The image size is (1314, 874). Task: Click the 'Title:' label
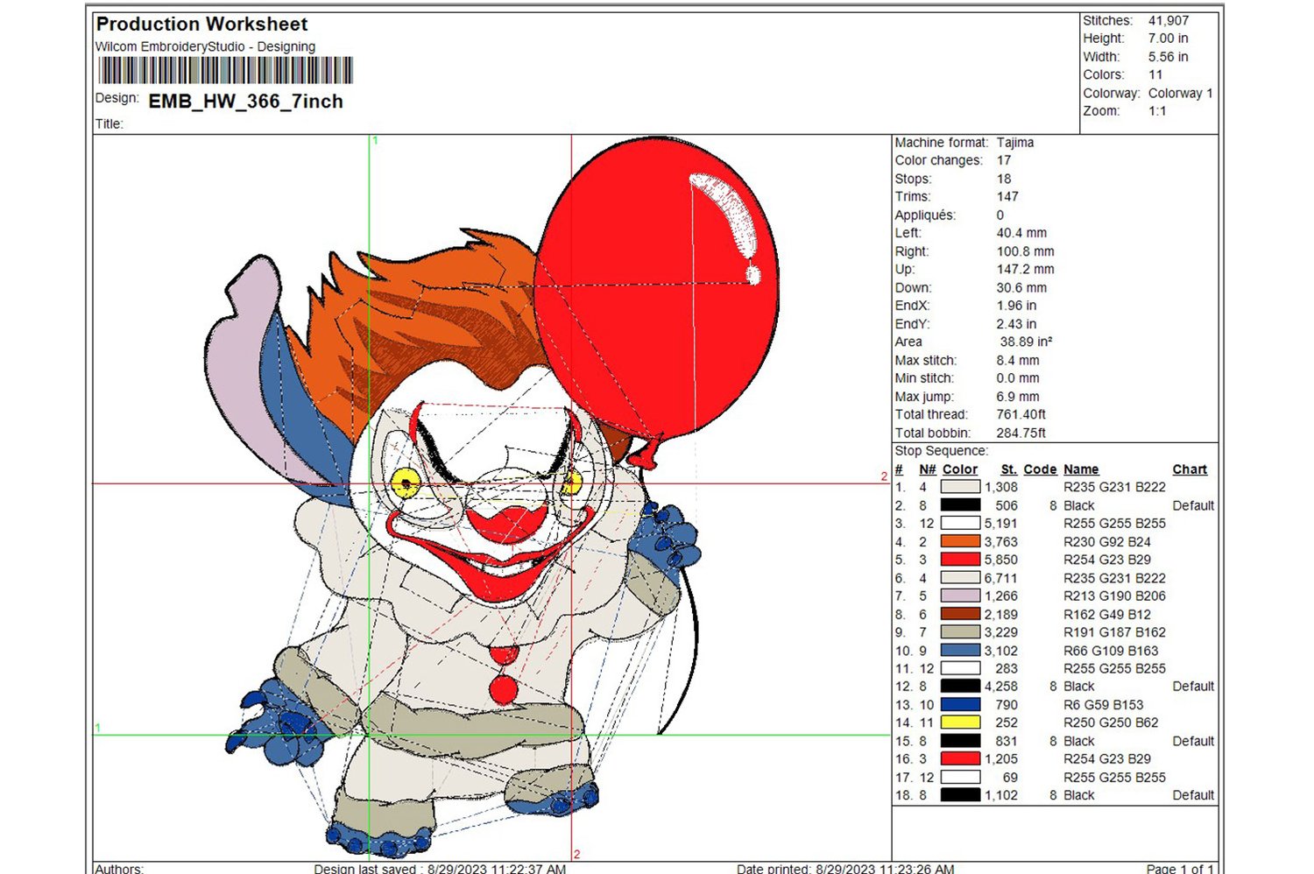[x=109, y=123]
